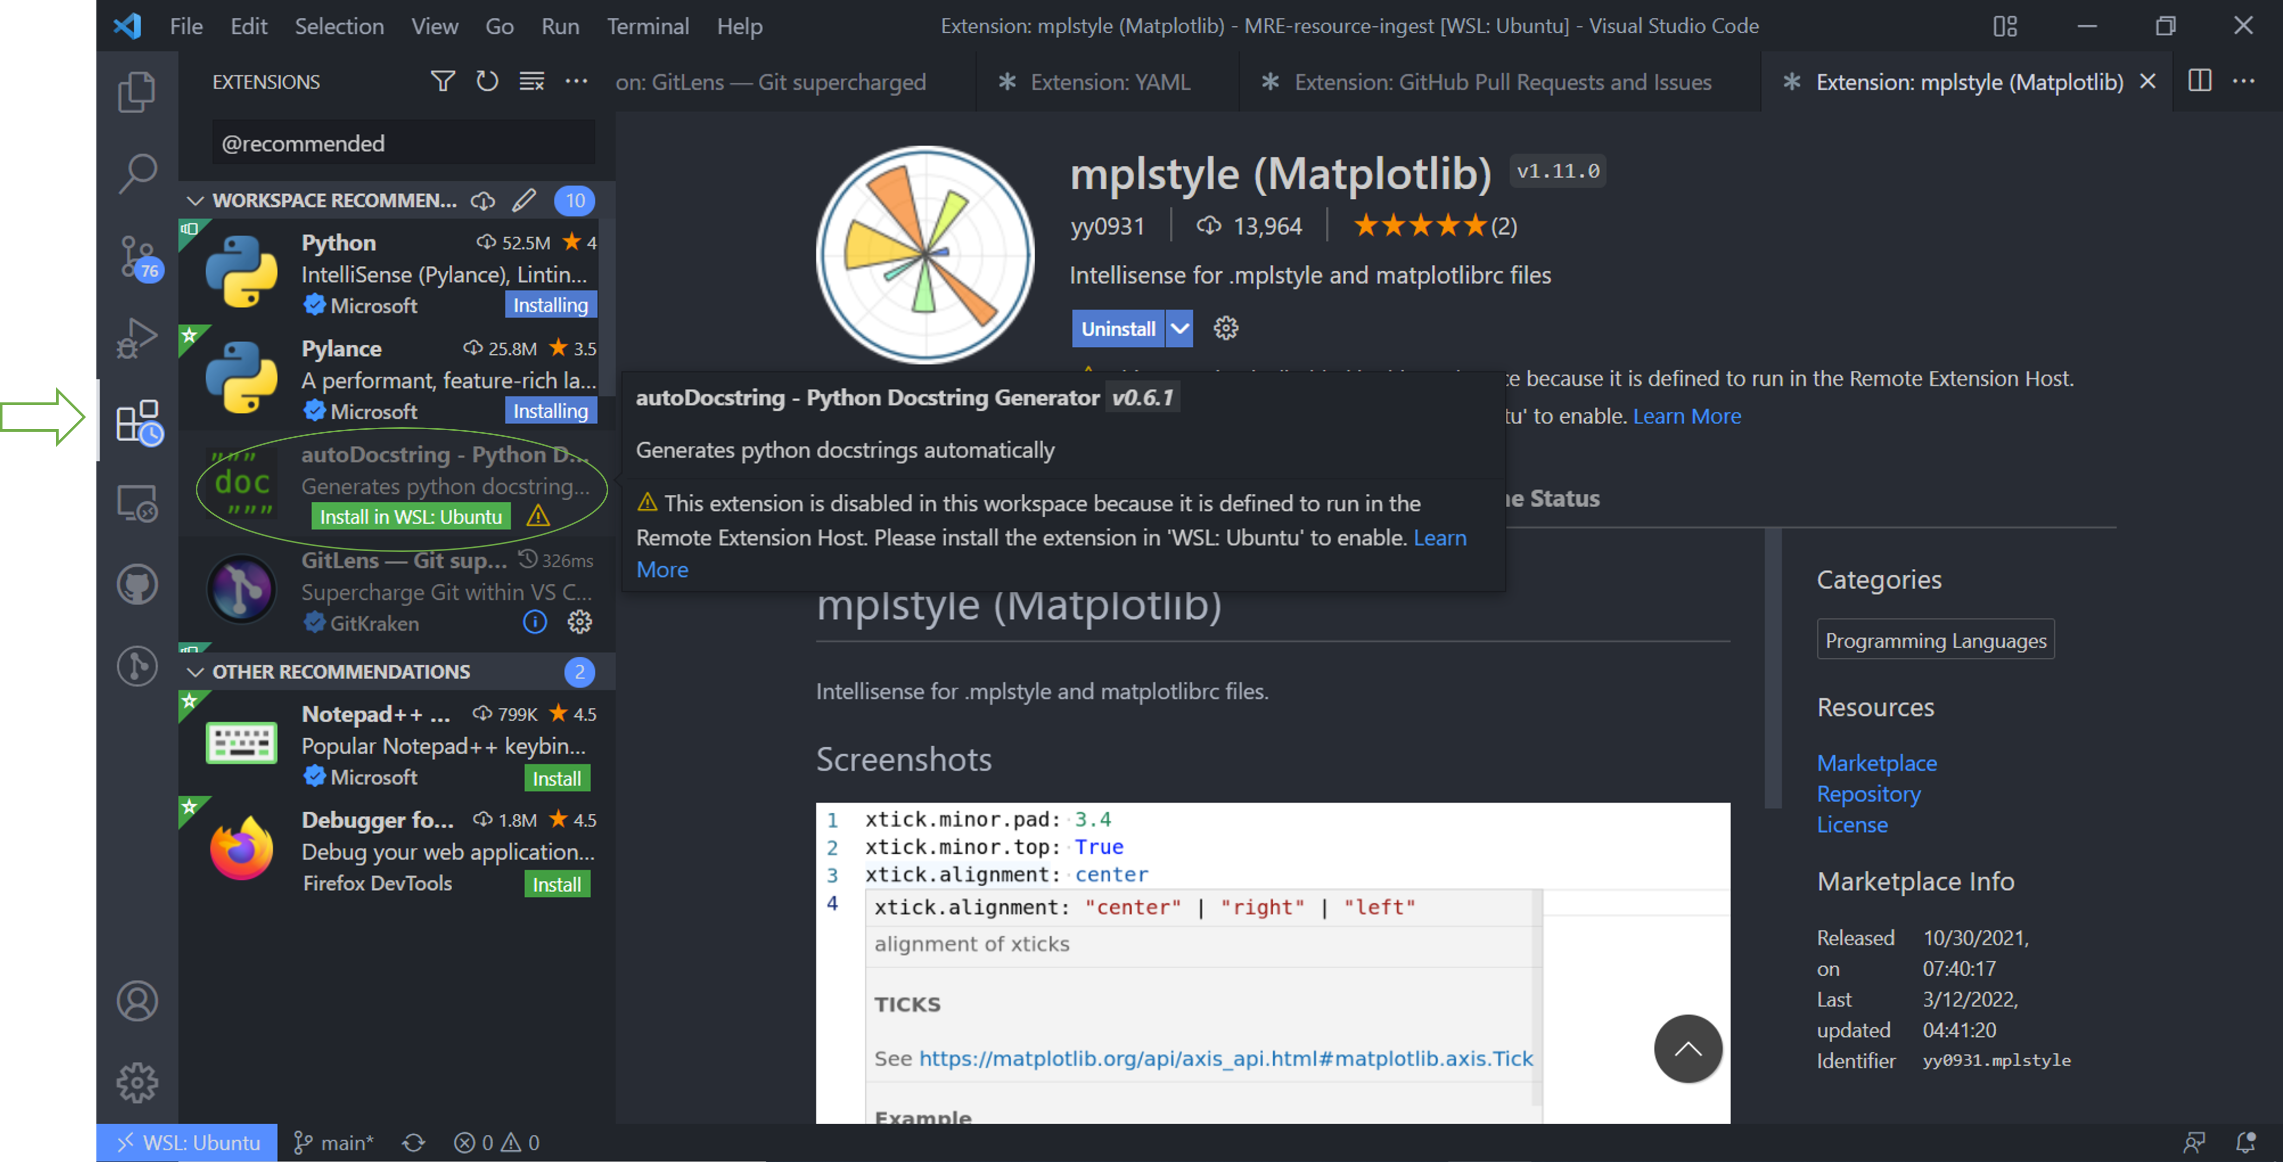Customize layout icon in title bar
The height and width of the screenshot is (1162, 2283).
[2006, 26]
